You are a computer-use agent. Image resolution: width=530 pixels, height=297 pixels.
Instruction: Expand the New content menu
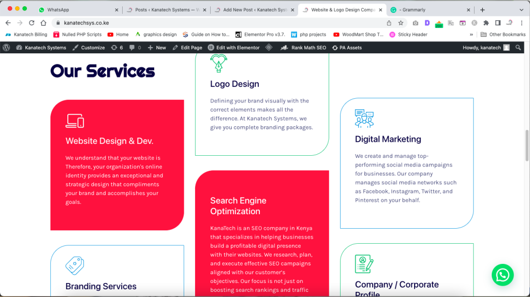click(157, 48)
